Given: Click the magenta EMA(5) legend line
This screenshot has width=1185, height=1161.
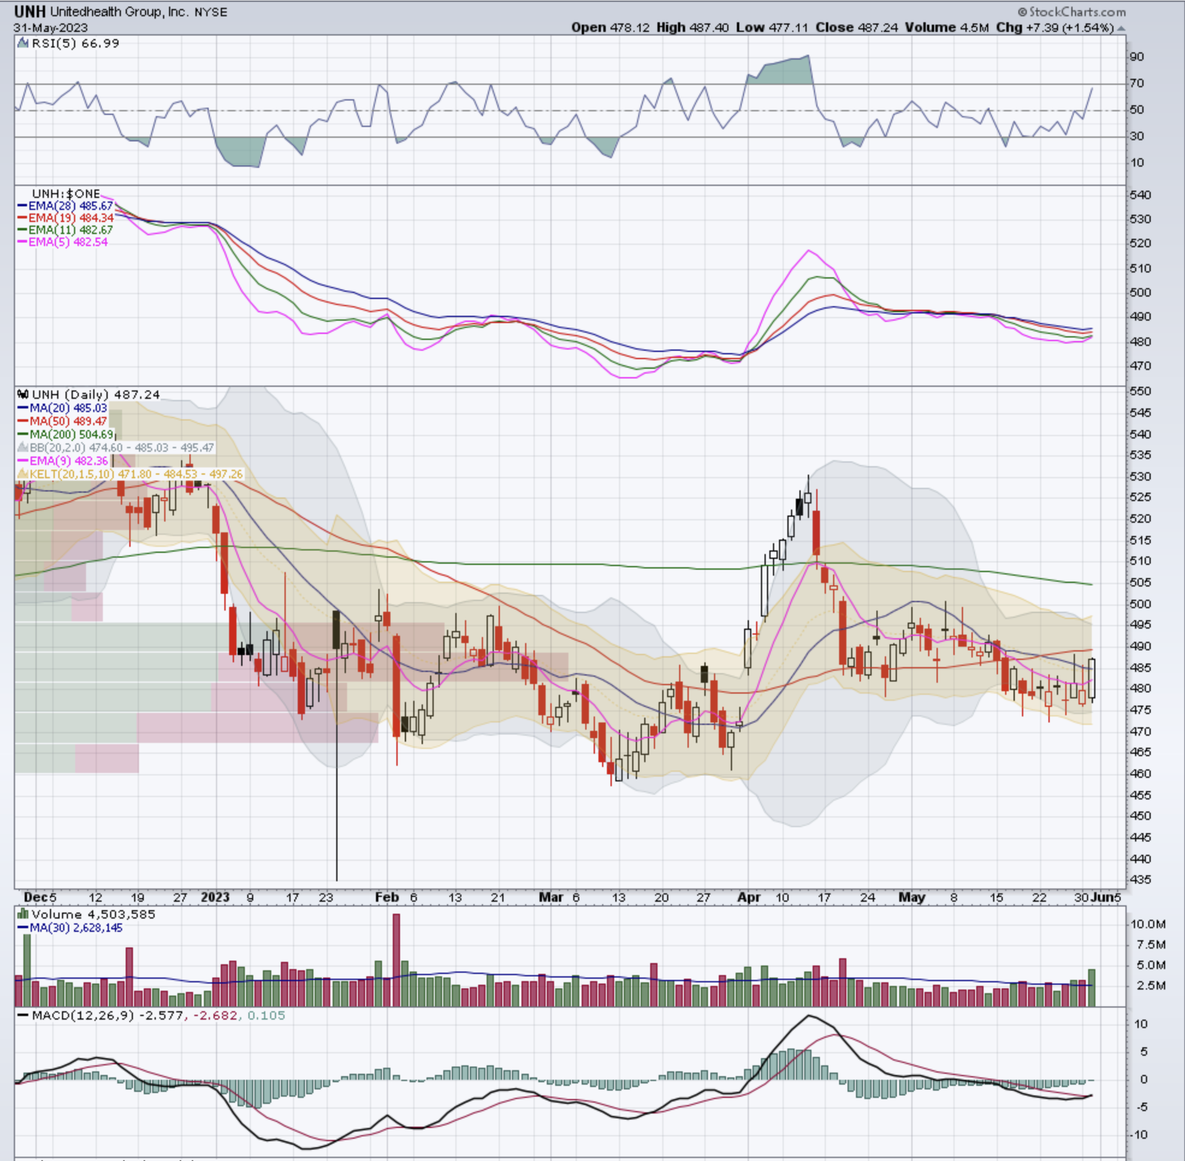Looking at the screenshot, I should tap(23, 242).
